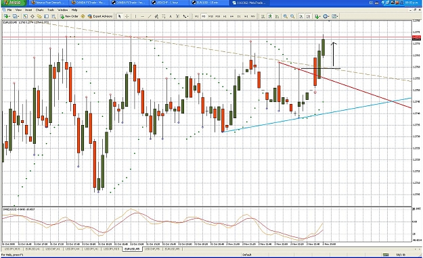
Task: Toggle the Market Watch panel icon
Action: click(x=25, y=16)
